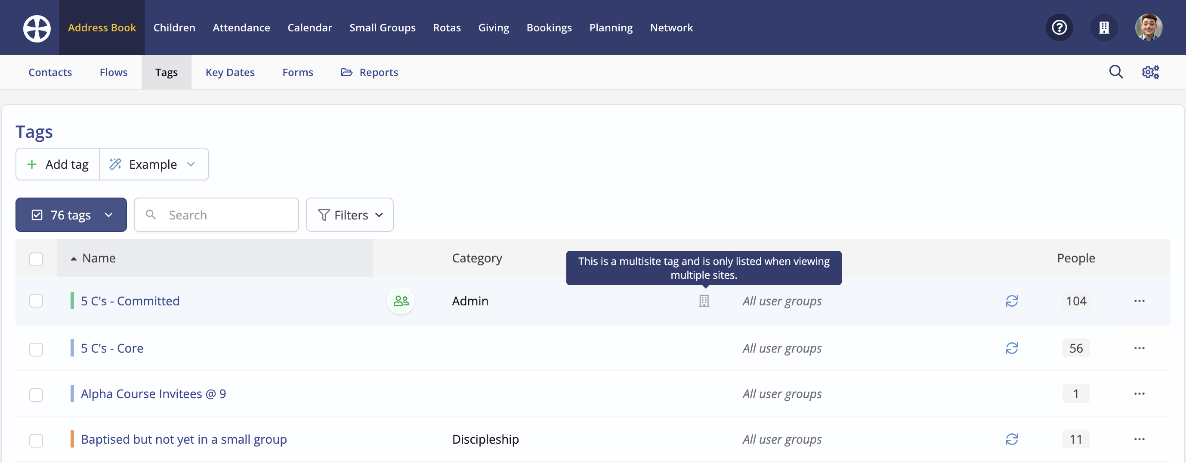1186x463 pixels.
Task: Click the magic wand icon on Example
Action: click(115, 164)
